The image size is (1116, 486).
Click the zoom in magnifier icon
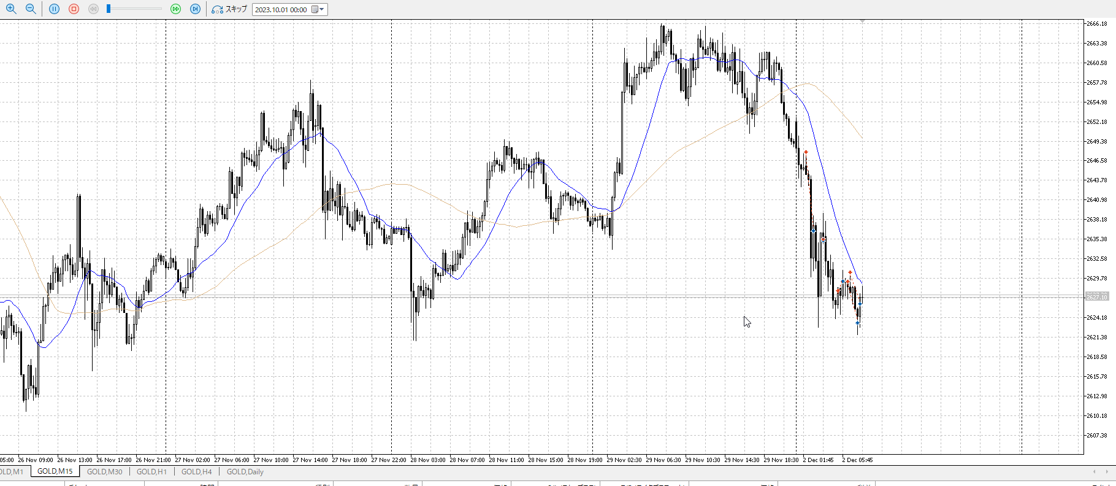(11, 9)
